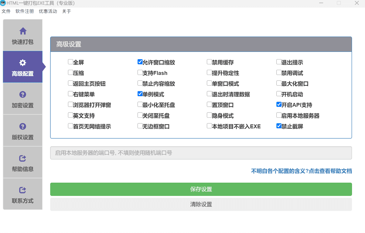The image size is (365, 233).
Task: Open the 软件注册 menu
Action: pos(24,11)
